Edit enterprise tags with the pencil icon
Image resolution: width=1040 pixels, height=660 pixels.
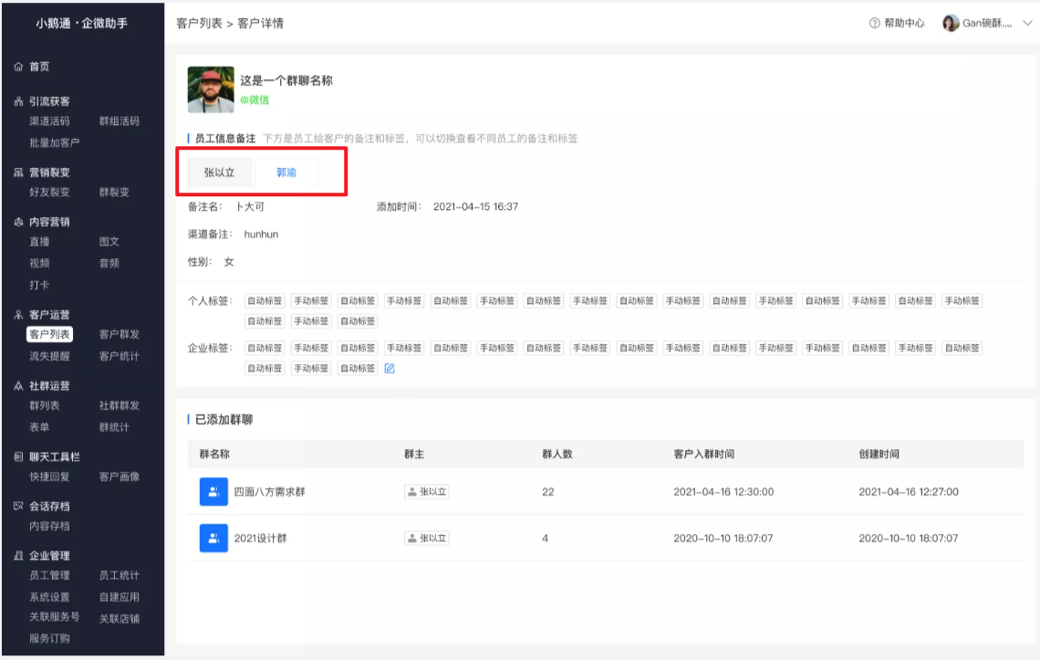coord(390,369)
